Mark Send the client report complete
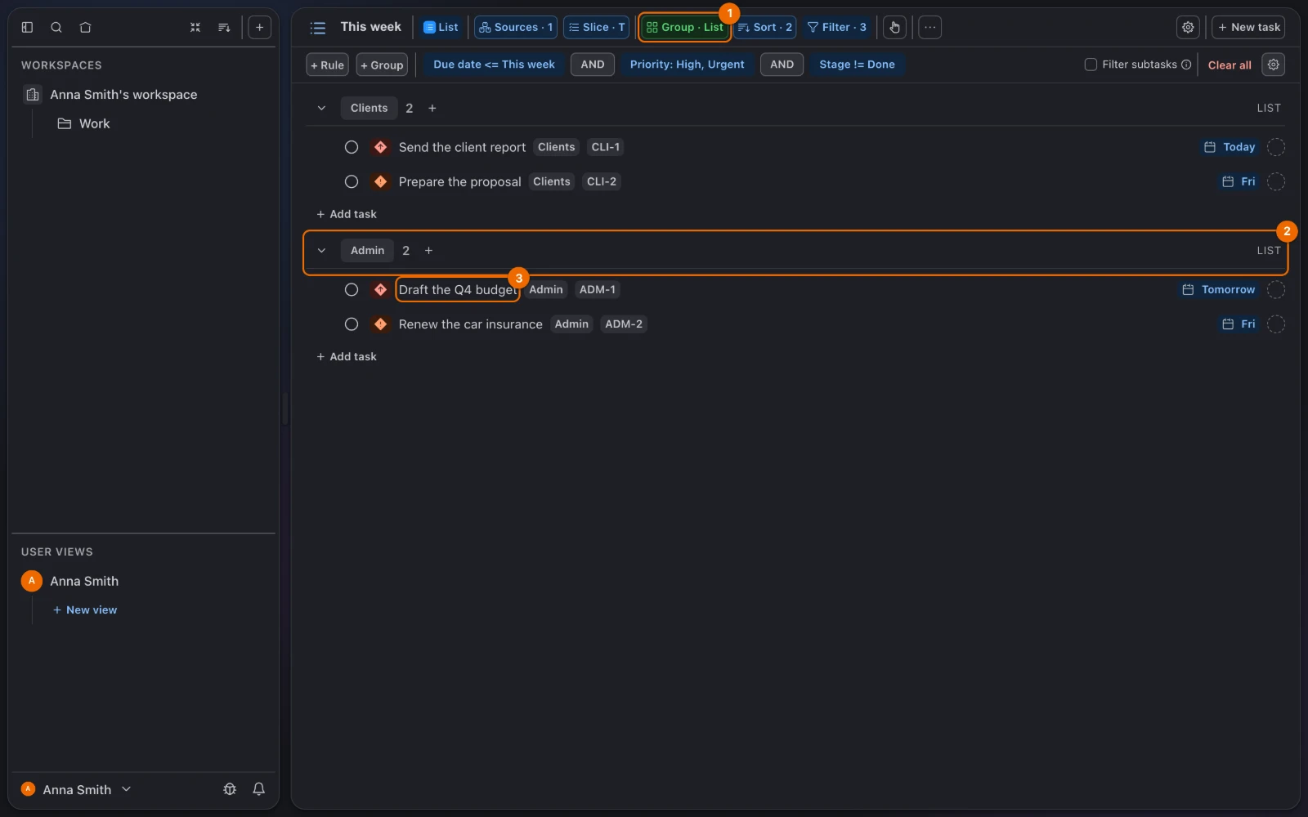1308x817 pixels. tap(352, 147)
